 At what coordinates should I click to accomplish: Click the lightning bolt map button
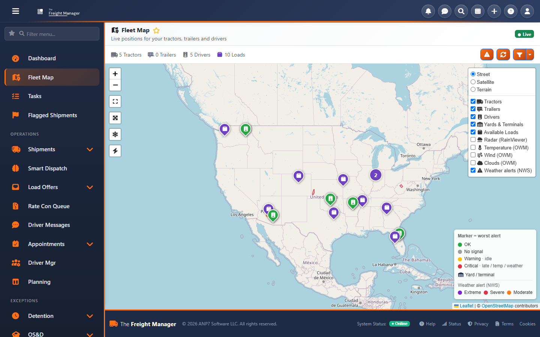point(115,151)
